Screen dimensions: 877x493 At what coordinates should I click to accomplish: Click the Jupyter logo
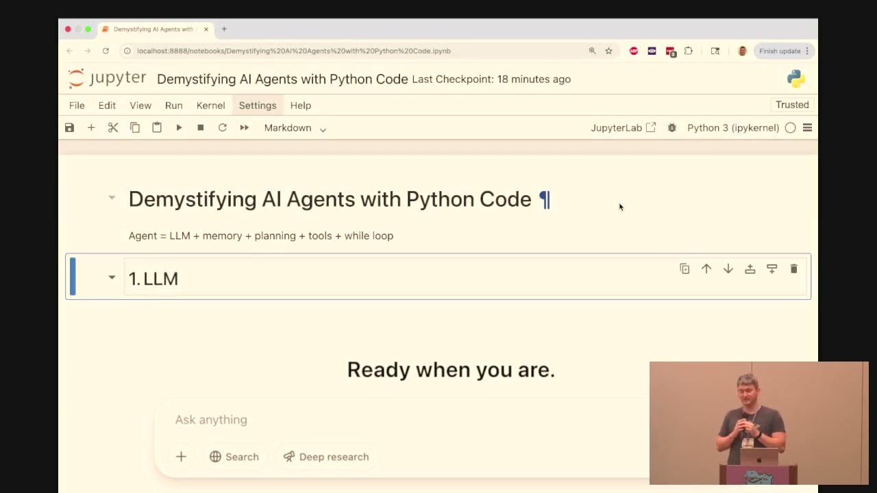[107, 78]
